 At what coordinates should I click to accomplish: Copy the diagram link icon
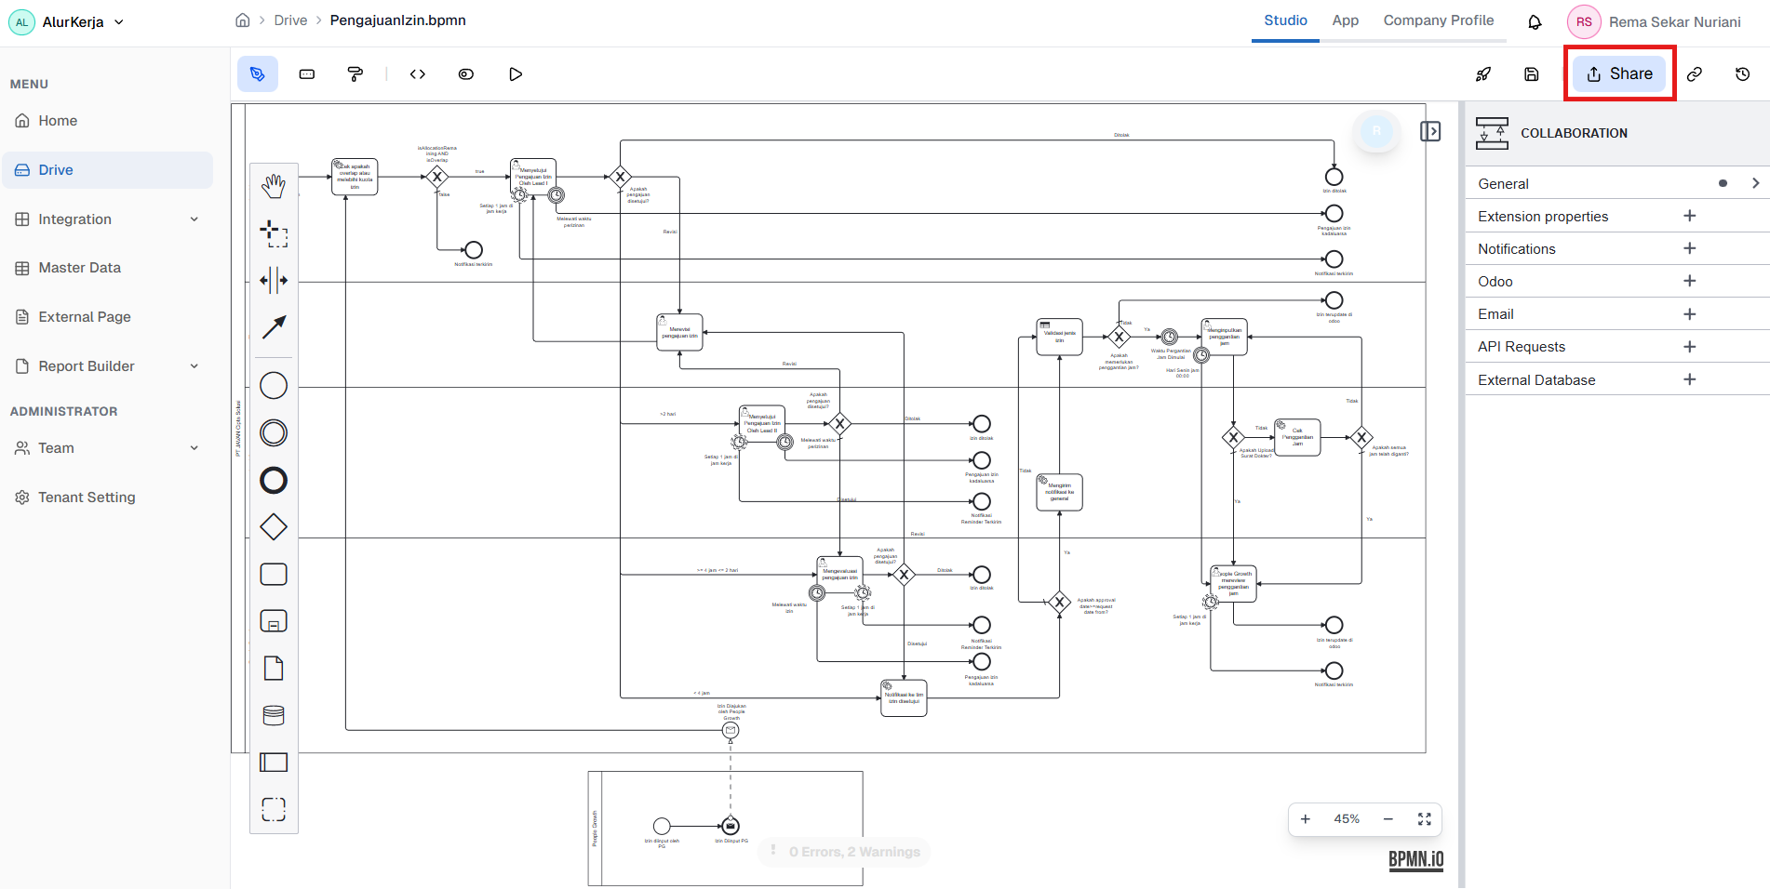1696,73
